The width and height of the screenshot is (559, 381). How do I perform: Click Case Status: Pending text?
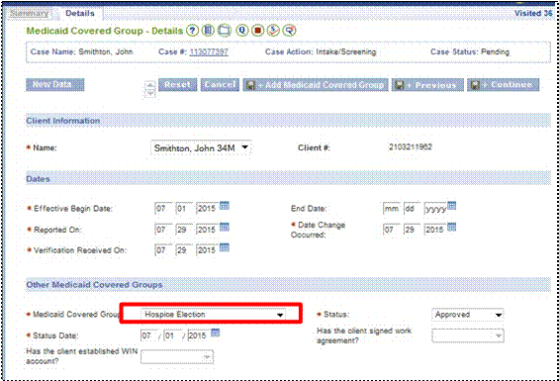[x=470, y=52]
